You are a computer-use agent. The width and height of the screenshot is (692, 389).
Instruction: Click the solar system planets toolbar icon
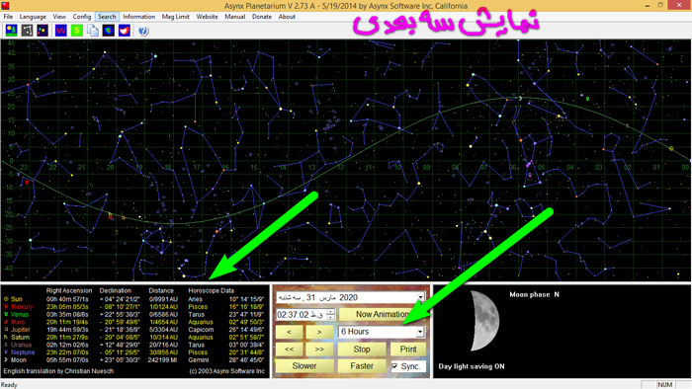(x=43, y=31)
